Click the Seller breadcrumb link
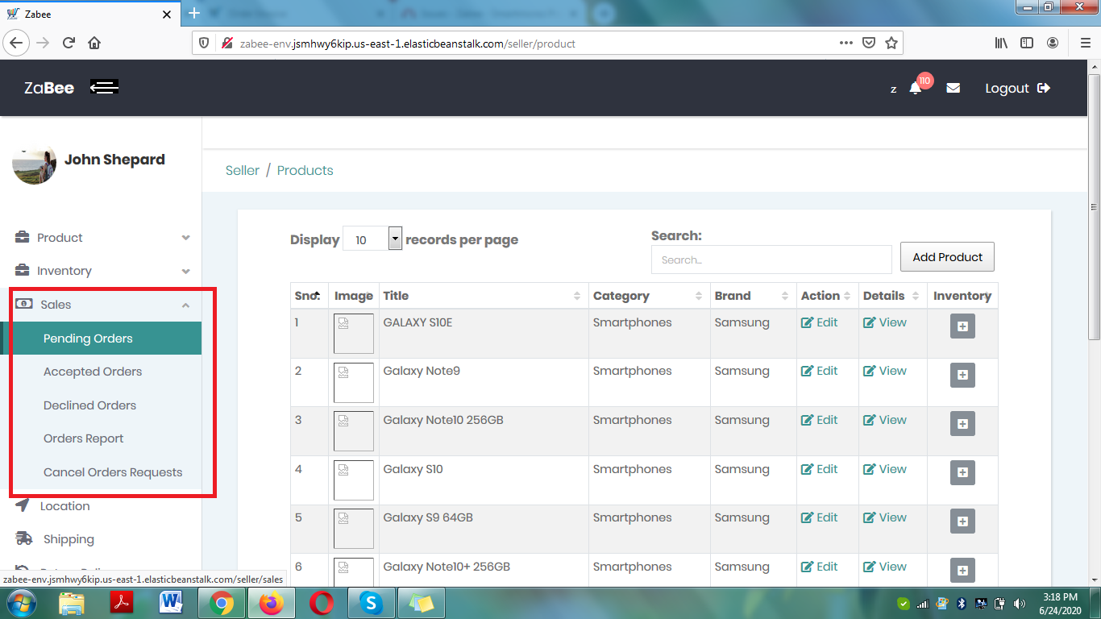 pyautogui.click(x=243, y=170)
